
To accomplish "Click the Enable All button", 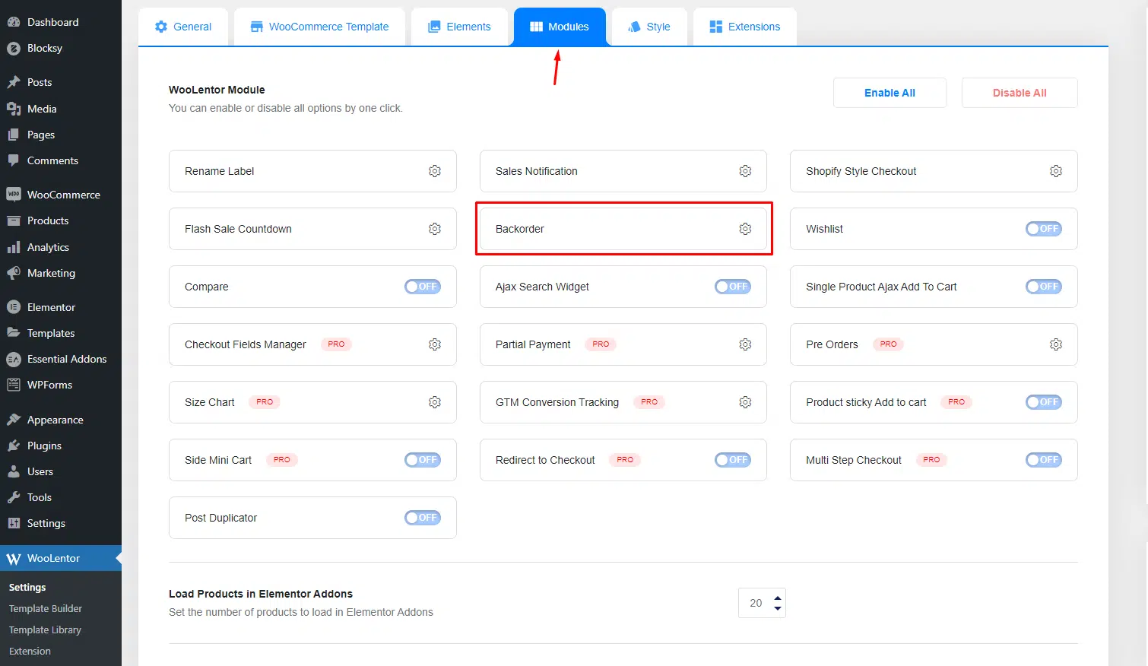I will pos(890,93).
